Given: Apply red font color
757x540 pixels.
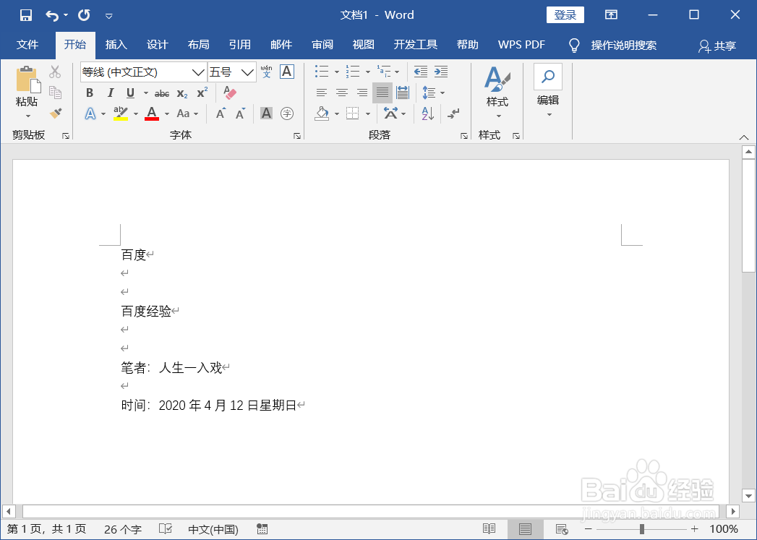Looking at the screenshot, I should [x=152, y=114].
